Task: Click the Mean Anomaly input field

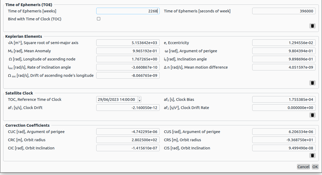Action: click(128, 51)
